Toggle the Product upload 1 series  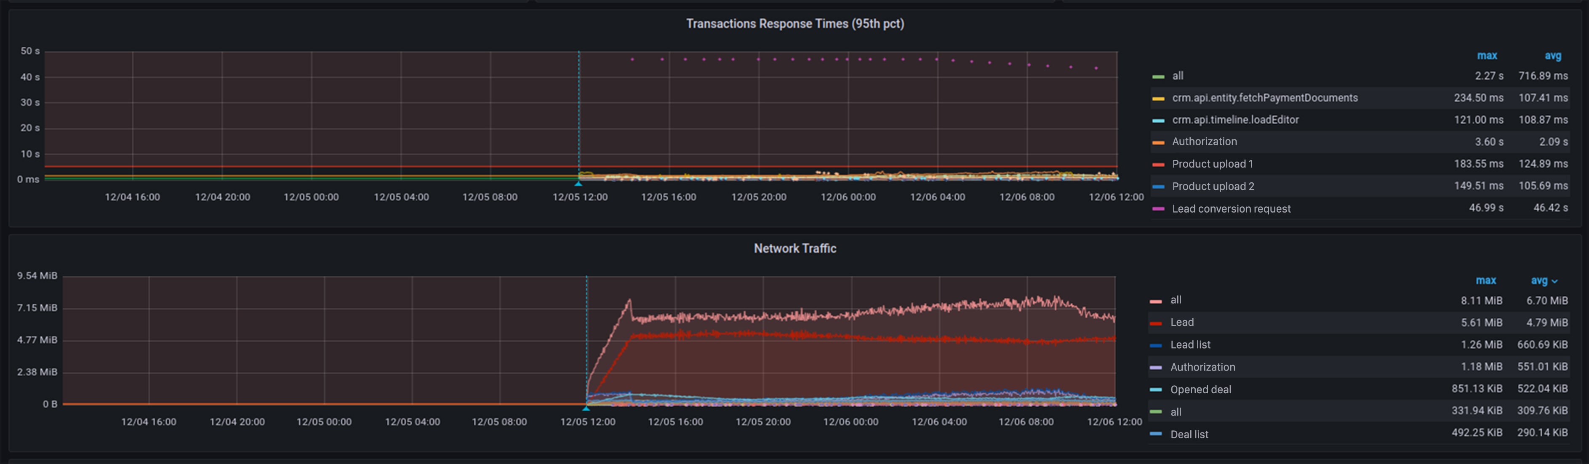click(x=1212, y=164)
